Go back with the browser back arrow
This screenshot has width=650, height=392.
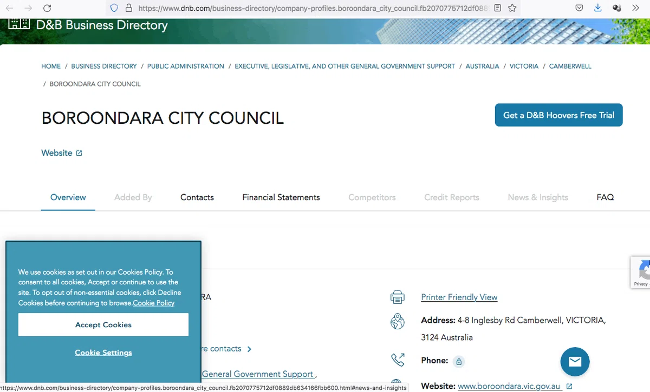point(10,8)
